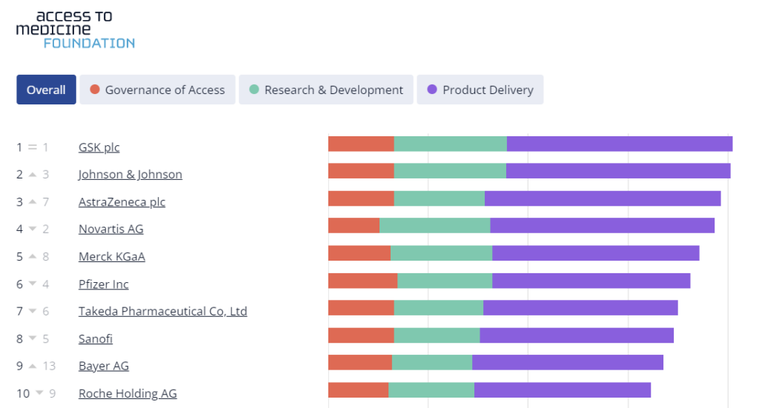Image resolution: width=759 pixels, height=408 pixels.
Task: Click GSK's purple Product Delivery bar segment
Action: click(x=620, y=144)
